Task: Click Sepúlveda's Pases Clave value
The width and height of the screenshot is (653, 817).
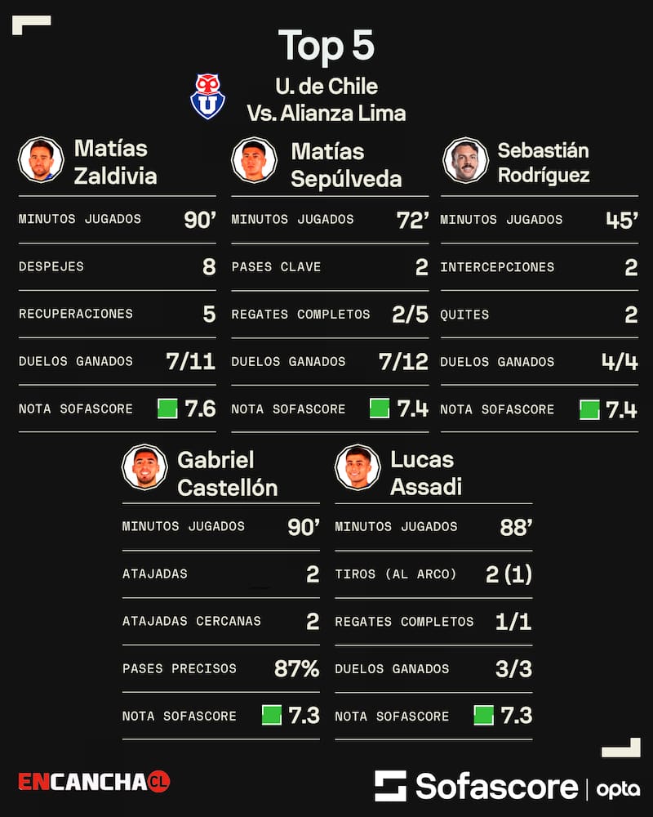Action: 422,267
